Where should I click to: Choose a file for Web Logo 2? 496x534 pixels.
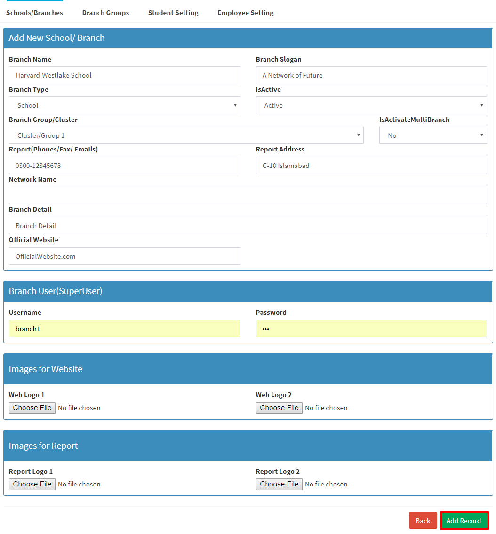(280, 407)
